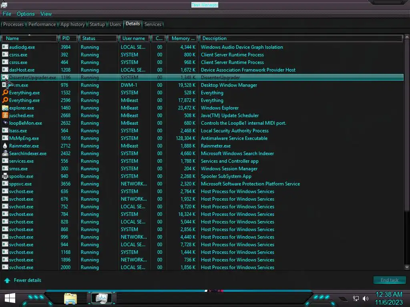Click the jusched.exe Java icon

(5, 115)
